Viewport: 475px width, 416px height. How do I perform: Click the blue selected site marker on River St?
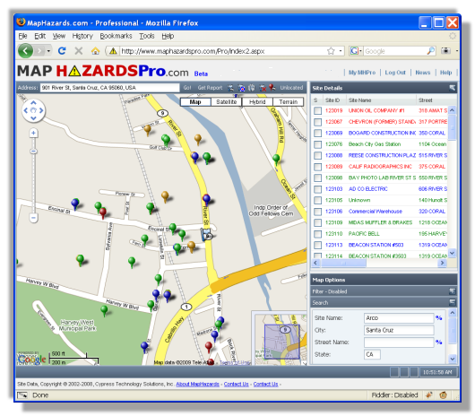point(206,234)
